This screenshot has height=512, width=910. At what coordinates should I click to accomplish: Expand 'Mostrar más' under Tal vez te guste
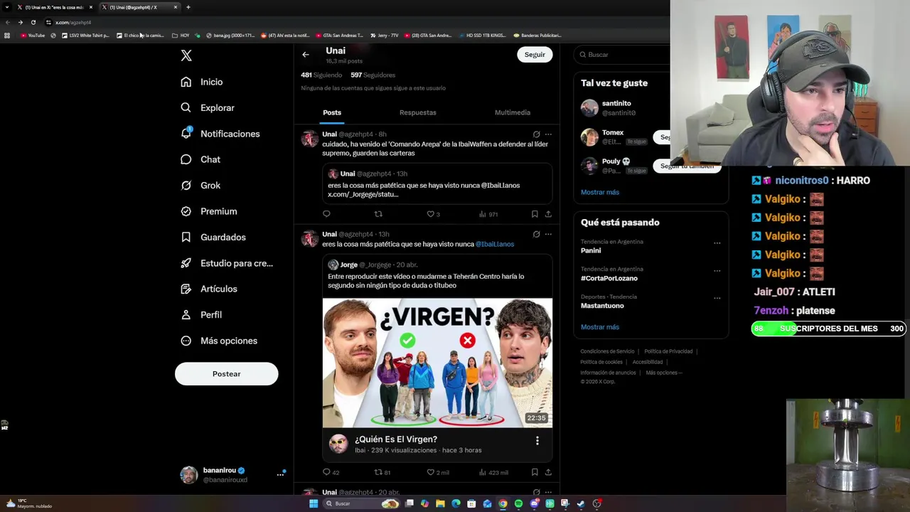coord(600,192)
